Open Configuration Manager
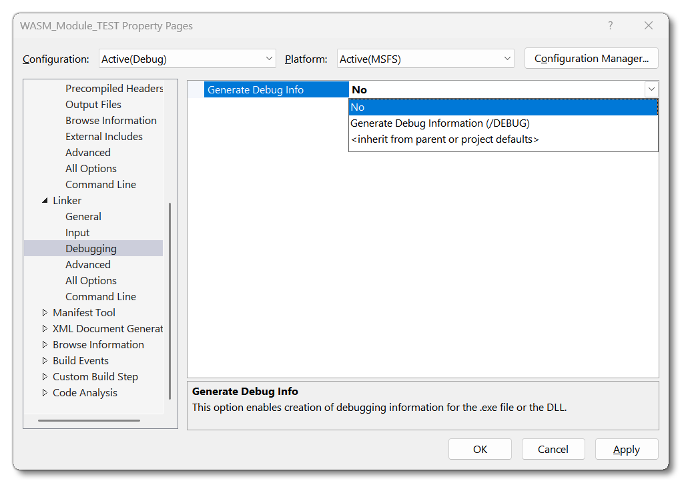The height and width of the screenshot is (483, 682). tap(591, 59)
